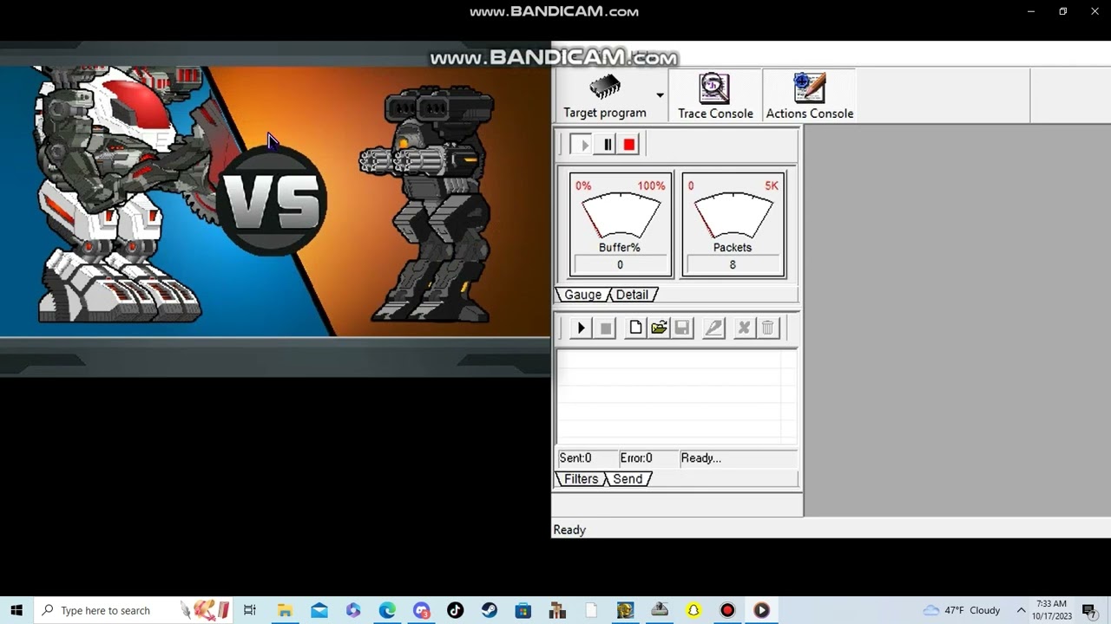Viewport: 1111px width, 624px height.
Task: Open Snapchat from the taskbar
Action: pyautogui.click(x=693, y=610)
